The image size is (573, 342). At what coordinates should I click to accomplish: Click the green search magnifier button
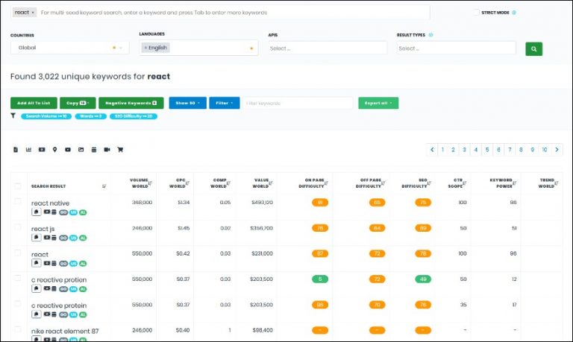pos(533,48)
